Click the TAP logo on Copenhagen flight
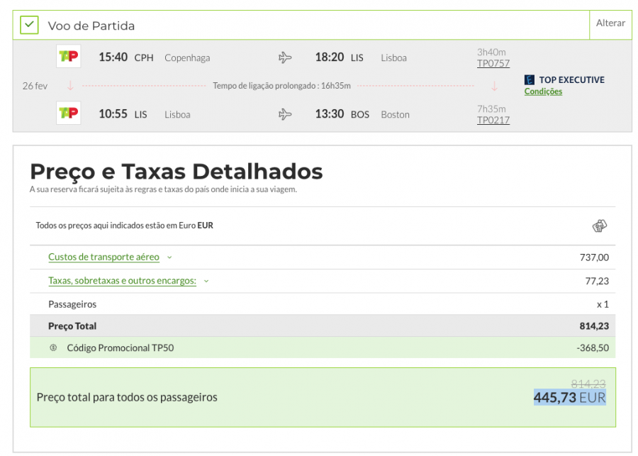This screenshot has height=456, width=638. pyautogui.click(x=69, y=56)
